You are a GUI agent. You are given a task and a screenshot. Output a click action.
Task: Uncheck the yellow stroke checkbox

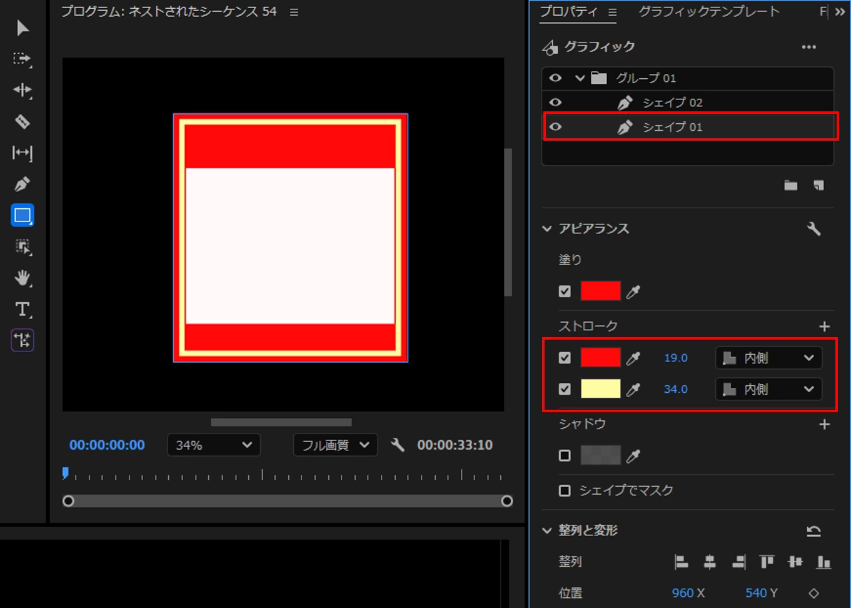coord(565,389)
